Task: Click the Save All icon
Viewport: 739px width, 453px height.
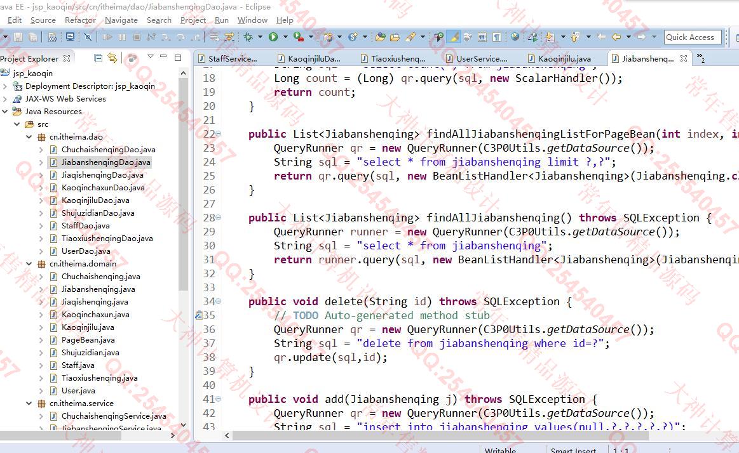Action: (32, 37)
